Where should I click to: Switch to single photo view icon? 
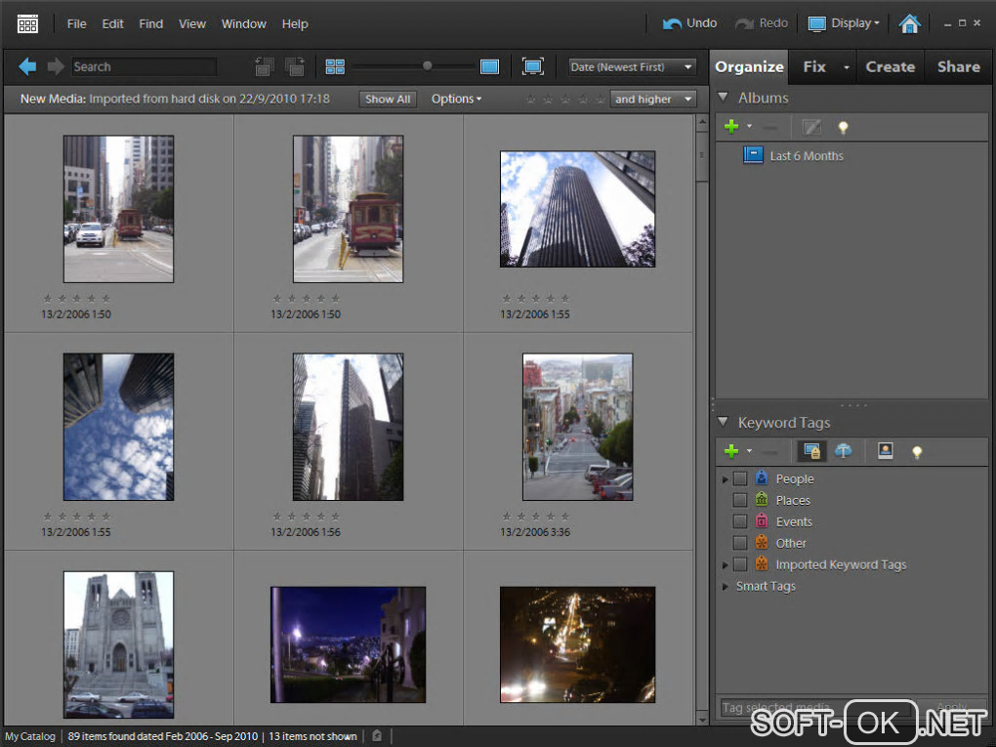(489, 66)
